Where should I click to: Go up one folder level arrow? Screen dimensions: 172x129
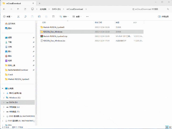pos(18,9)
